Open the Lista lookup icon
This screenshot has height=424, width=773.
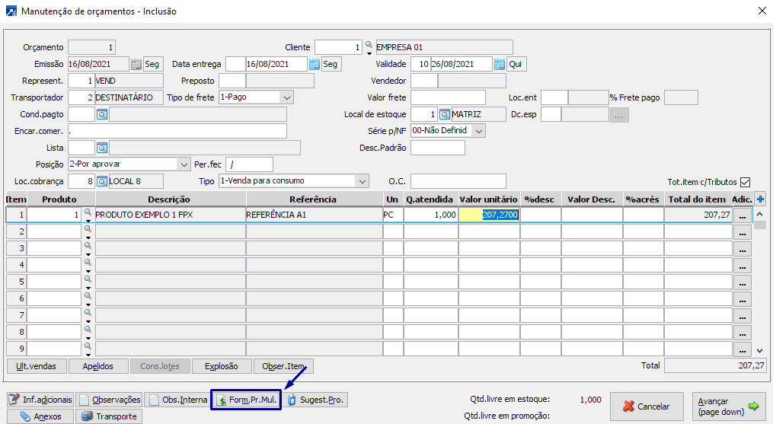tap(102, 148)
